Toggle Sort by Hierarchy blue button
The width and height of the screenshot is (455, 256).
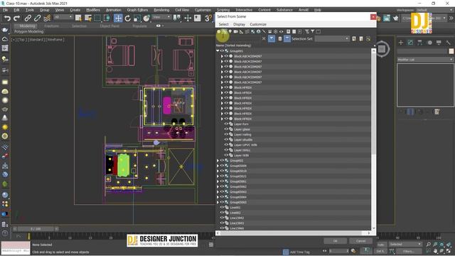coord(287,38)
